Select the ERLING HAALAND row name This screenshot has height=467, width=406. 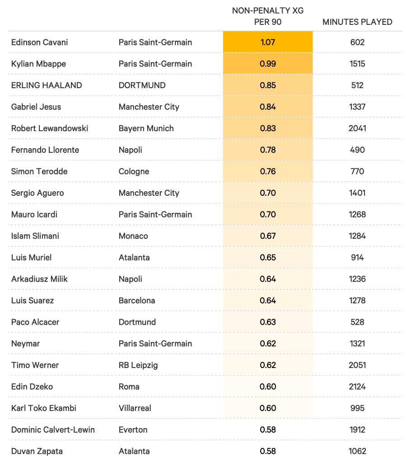click(x=47, y=85)
